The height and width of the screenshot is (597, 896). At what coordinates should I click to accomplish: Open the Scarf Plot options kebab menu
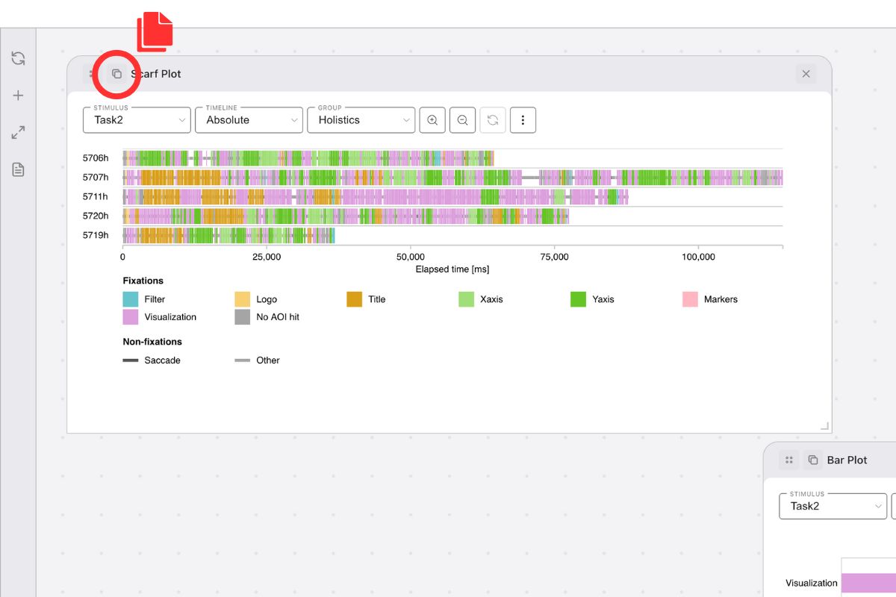[x=523, y=119]
